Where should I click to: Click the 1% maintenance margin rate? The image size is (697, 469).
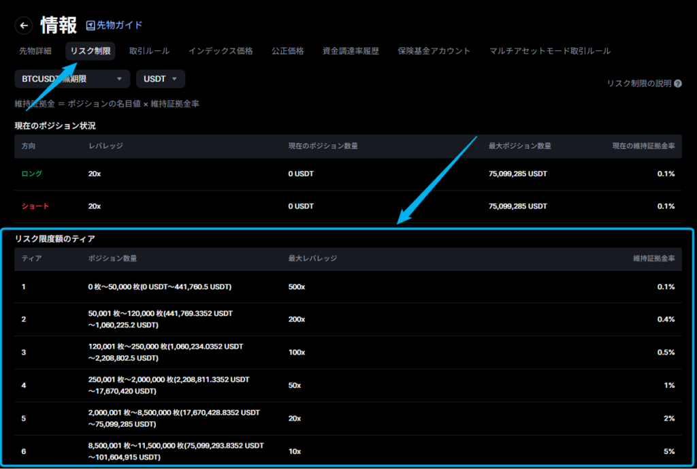[x=670, y=385]
